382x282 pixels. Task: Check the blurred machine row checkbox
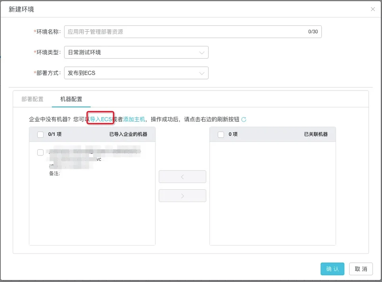40,152
